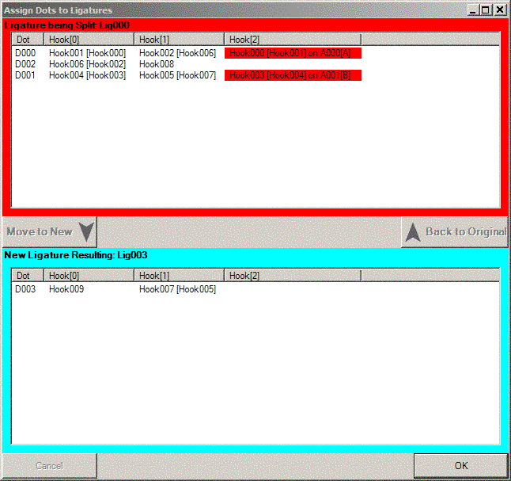
Task: Click Hook[1] header in the bottom list
Action: [x=179, y=275]
